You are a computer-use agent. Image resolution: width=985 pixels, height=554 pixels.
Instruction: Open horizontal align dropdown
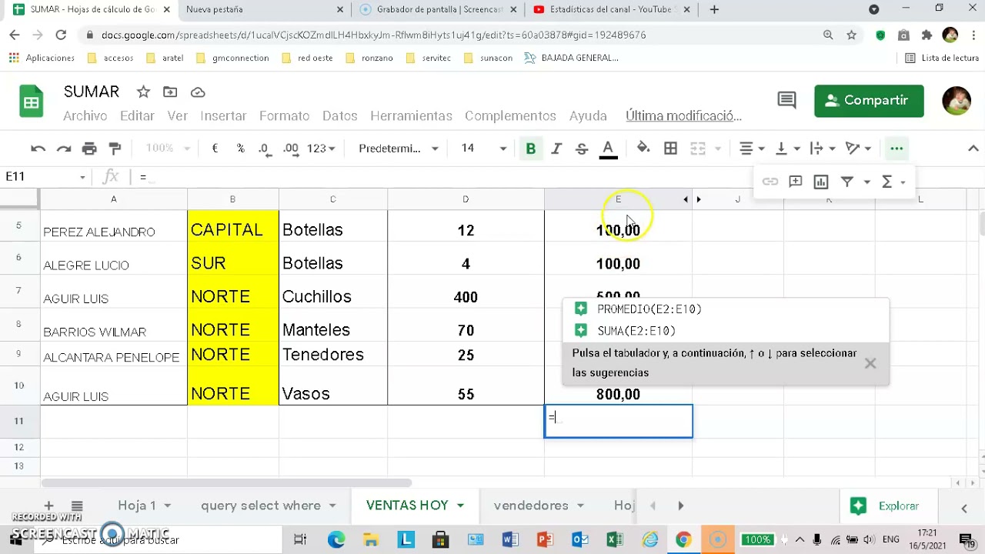point(752,149)
